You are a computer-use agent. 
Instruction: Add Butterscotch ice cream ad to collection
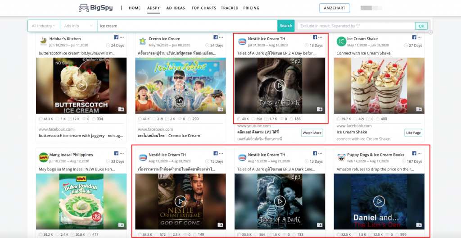(x=121, y=109)
